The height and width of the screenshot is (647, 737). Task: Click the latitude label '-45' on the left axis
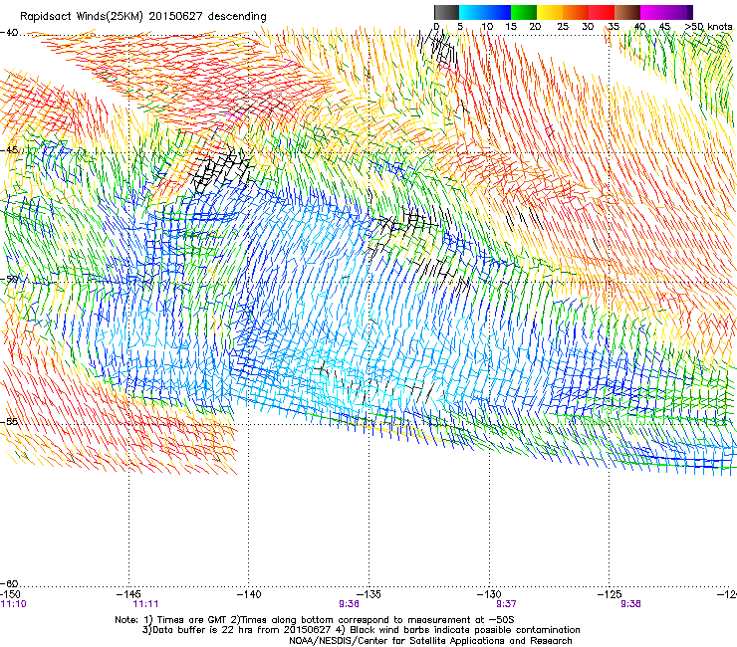(x=9, y=150)
